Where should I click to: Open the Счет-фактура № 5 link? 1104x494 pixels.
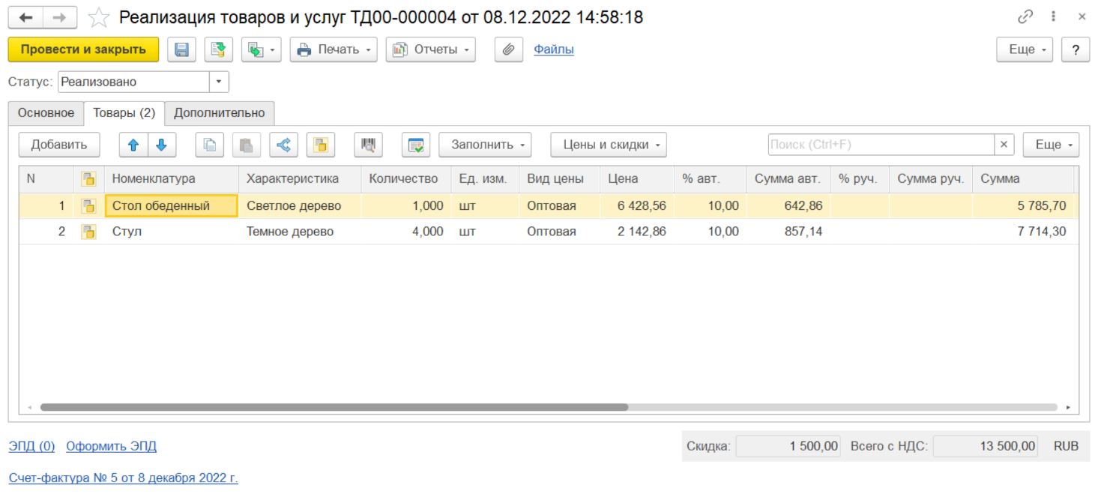[x=123, y=478]
